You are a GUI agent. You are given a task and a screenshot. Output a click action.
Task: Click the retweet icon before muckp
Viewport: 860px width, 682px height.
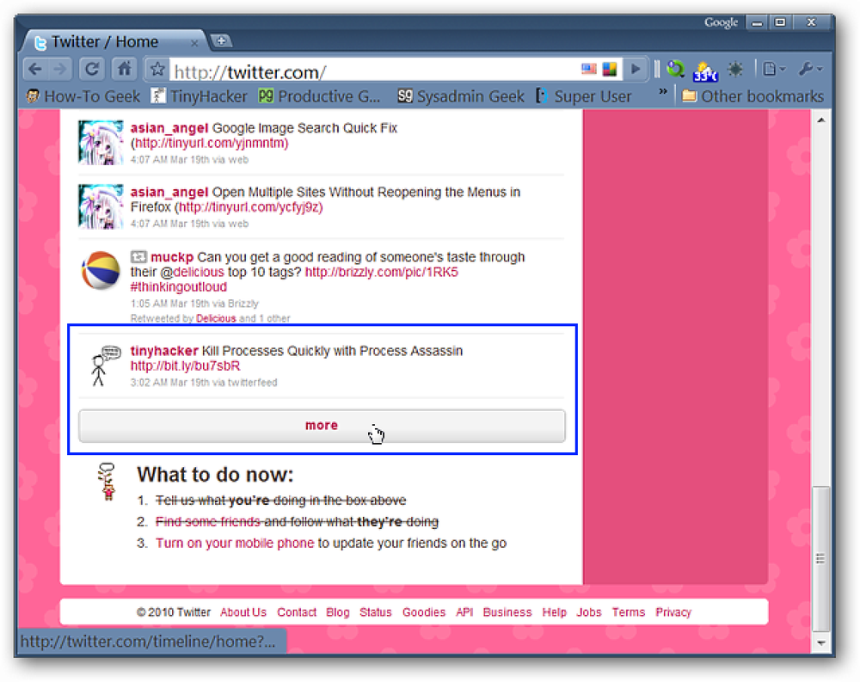pyautogui.click(x=138, y=257)
